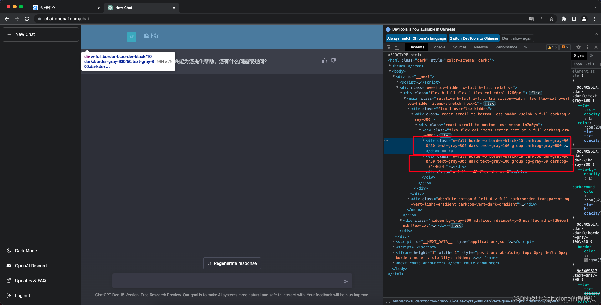The image size is (601, 305).
Task: Click Log out in sidebar
Action: [41, 296]
